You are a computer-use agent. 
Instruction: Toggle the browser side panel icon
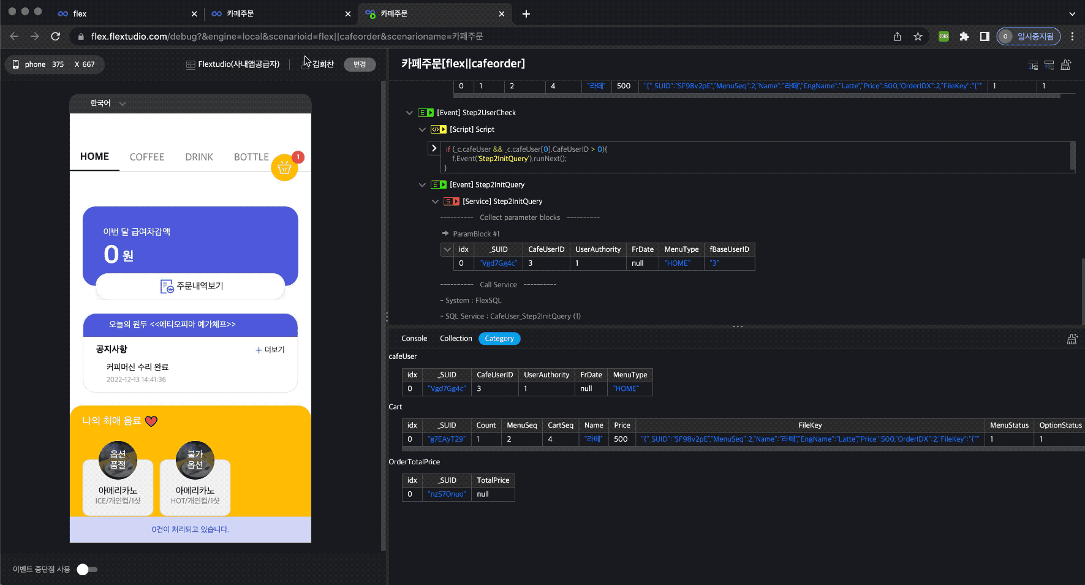984,37
